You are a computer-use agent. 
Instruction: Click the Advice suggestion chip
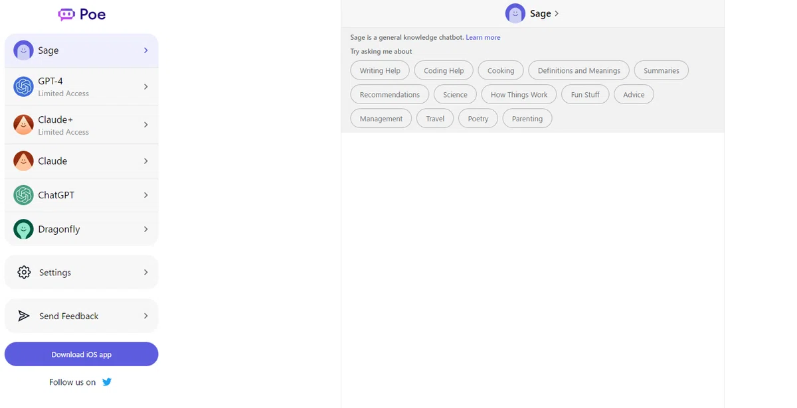634,94
